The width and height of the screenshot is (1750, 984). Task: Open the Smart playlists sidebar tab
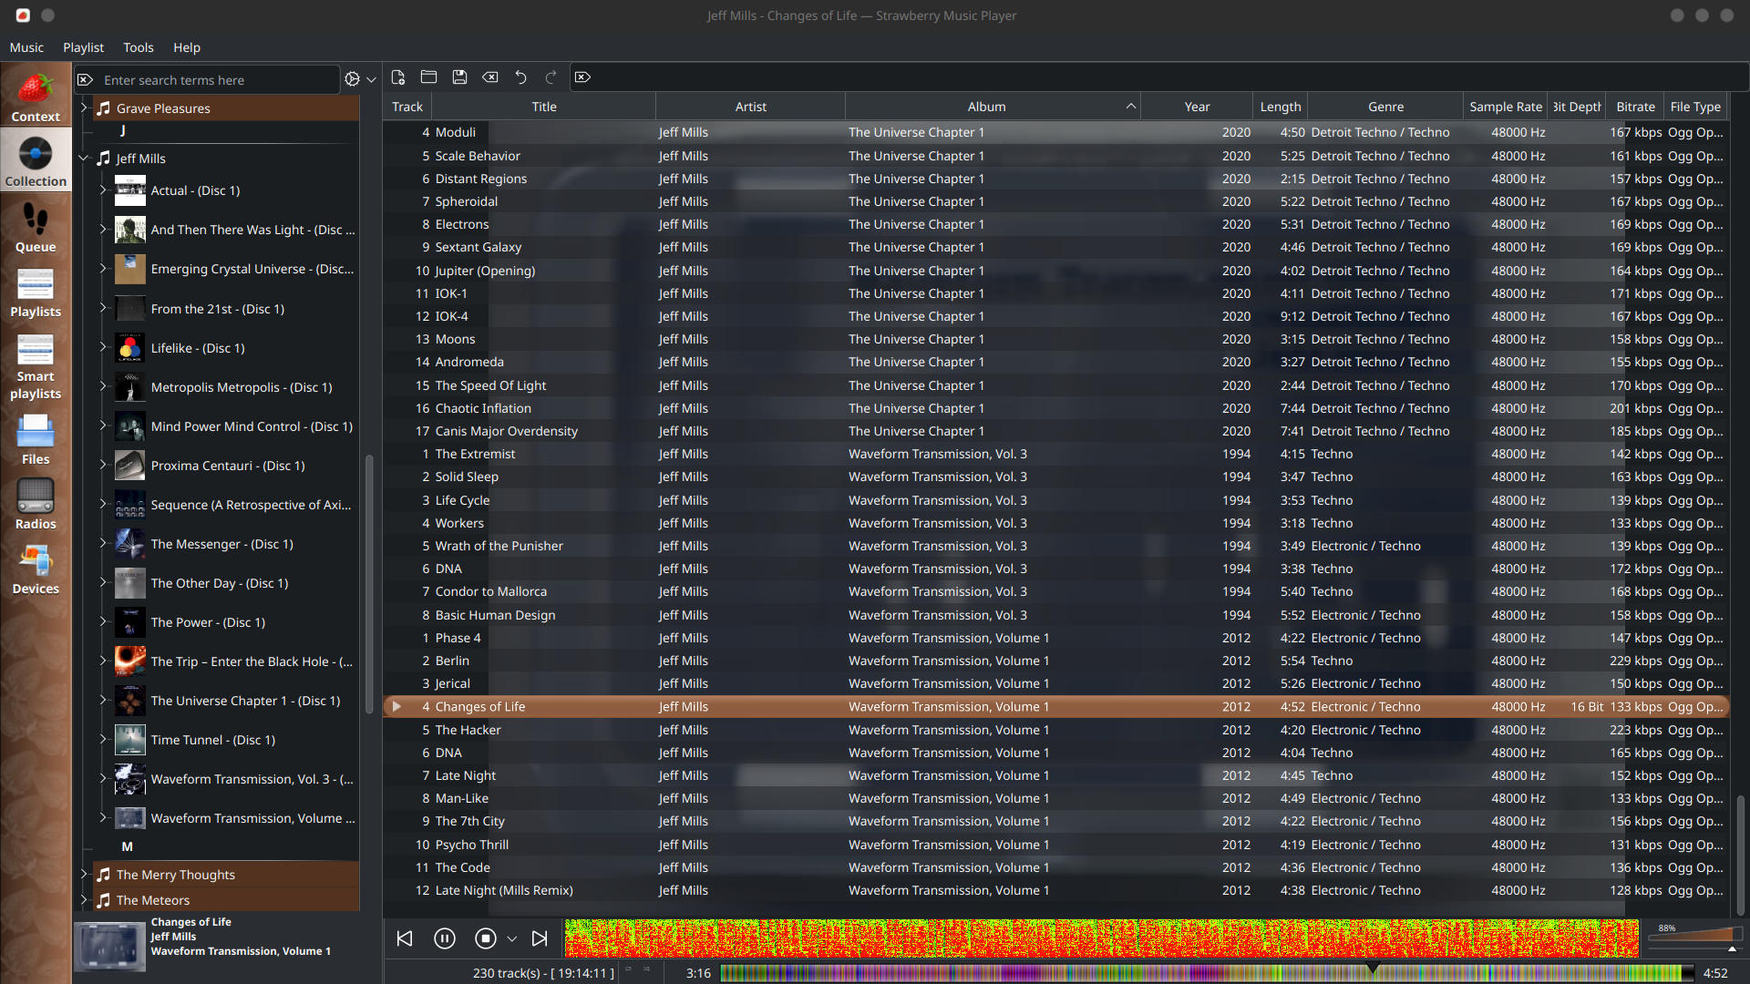pos(36,364)
